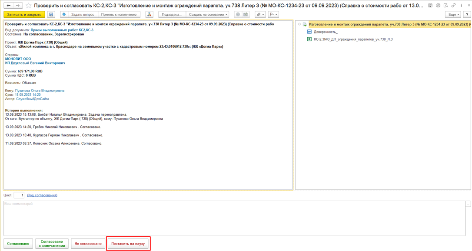Screen dimensions: 472x251
Task: Open the subordination structure icon
Action: pos(150,15)
